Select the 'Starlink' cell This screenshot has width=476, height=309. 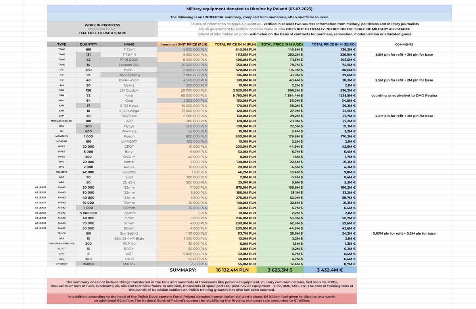click(129, 264)
